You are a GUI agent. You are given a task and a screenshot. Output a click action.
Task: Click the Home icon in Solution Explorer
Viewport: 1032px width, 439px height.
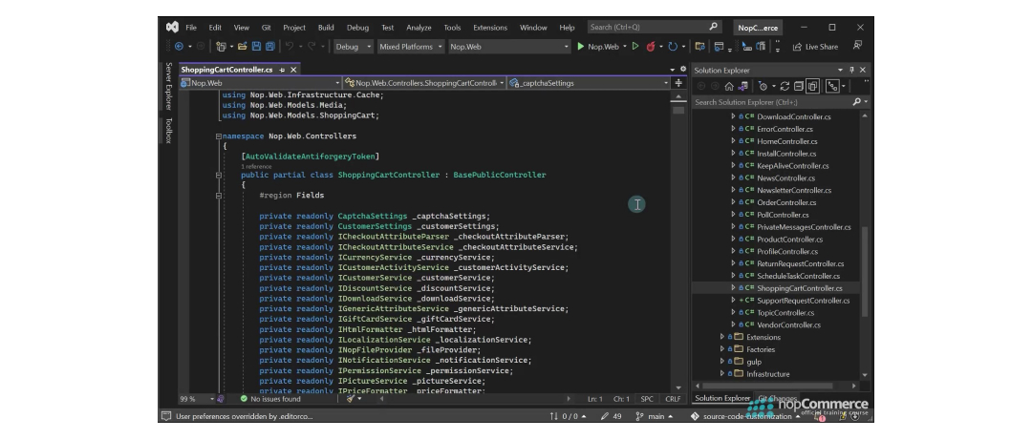pos(728,86)
